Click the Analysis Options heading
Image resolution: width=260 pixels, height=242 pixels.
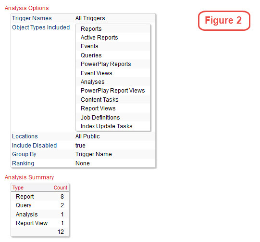pos(26,8)
